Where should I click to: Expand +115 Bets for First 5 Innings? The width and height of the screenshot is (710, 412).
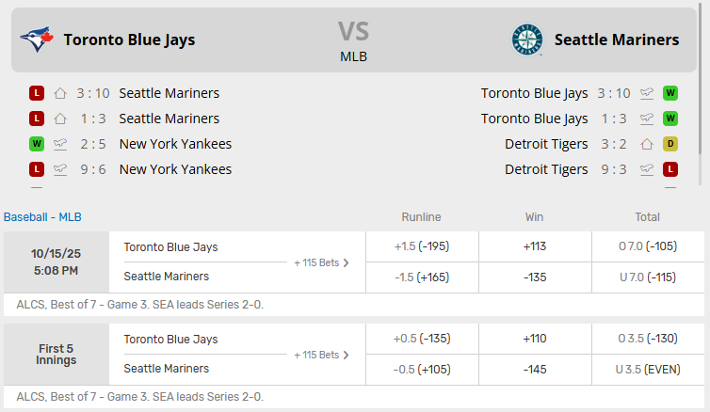point(321,355)
